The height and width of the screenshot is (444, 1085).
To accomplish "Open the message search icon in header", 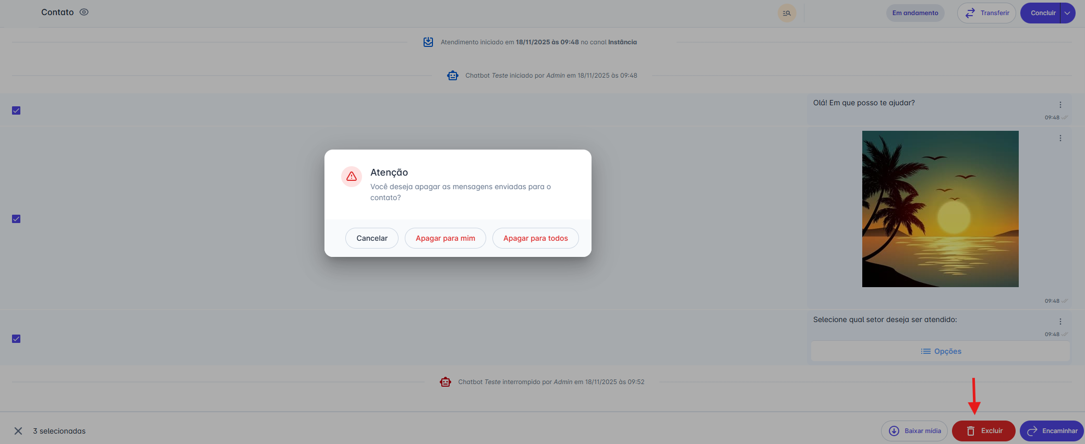I will (787, 13).
